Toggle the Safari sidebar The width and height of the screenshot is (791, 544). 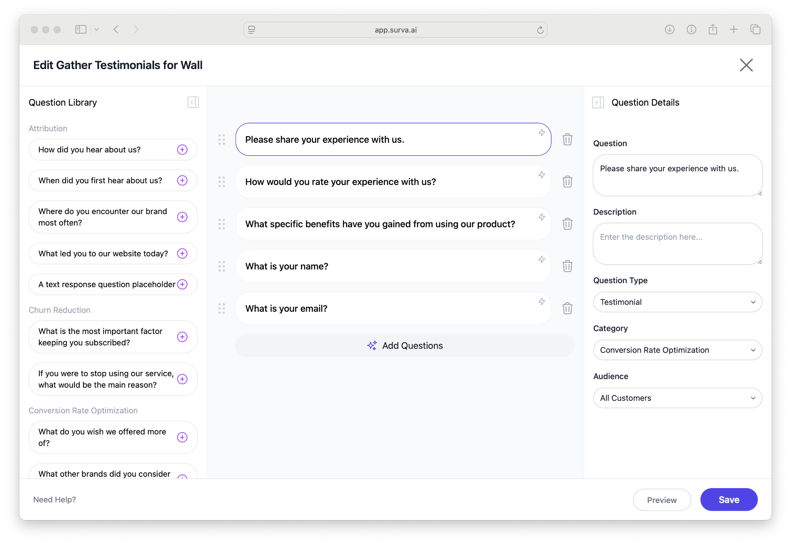[x=81, y=30]
